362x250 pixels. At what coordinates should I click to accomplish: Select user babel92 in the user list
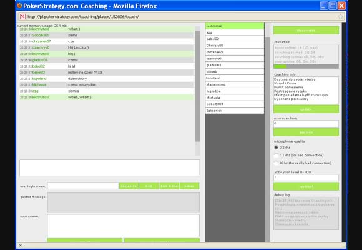(235, 39)
